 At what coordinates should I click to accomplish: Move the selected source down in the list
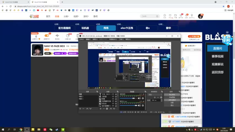click(114, 109)
